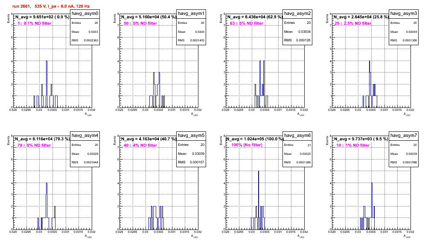This screenshot has height=244, width=425.
Task: Click the 100% (No filter) label
Action: point(247,145)
